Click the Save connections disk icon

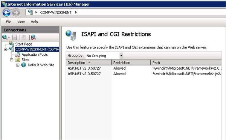(x=15, y=37)
